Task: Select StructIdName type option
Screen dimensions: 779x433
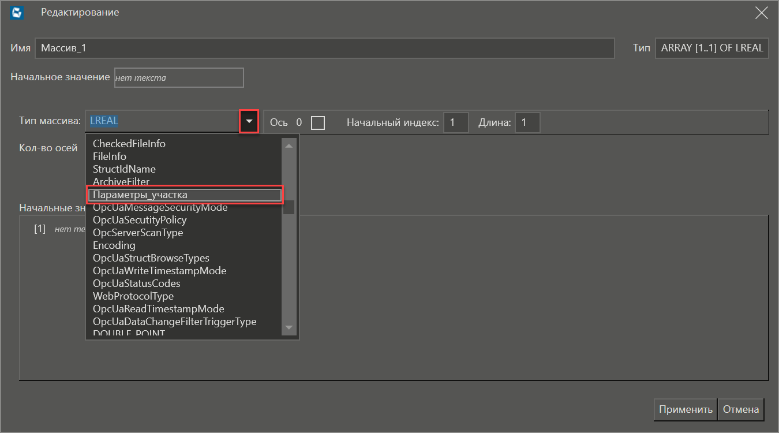Action: [124, 169]
